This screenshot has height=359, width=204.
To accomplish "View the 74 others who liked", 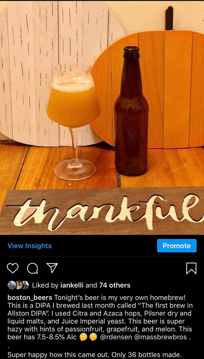I will click(x=115, y=285).
